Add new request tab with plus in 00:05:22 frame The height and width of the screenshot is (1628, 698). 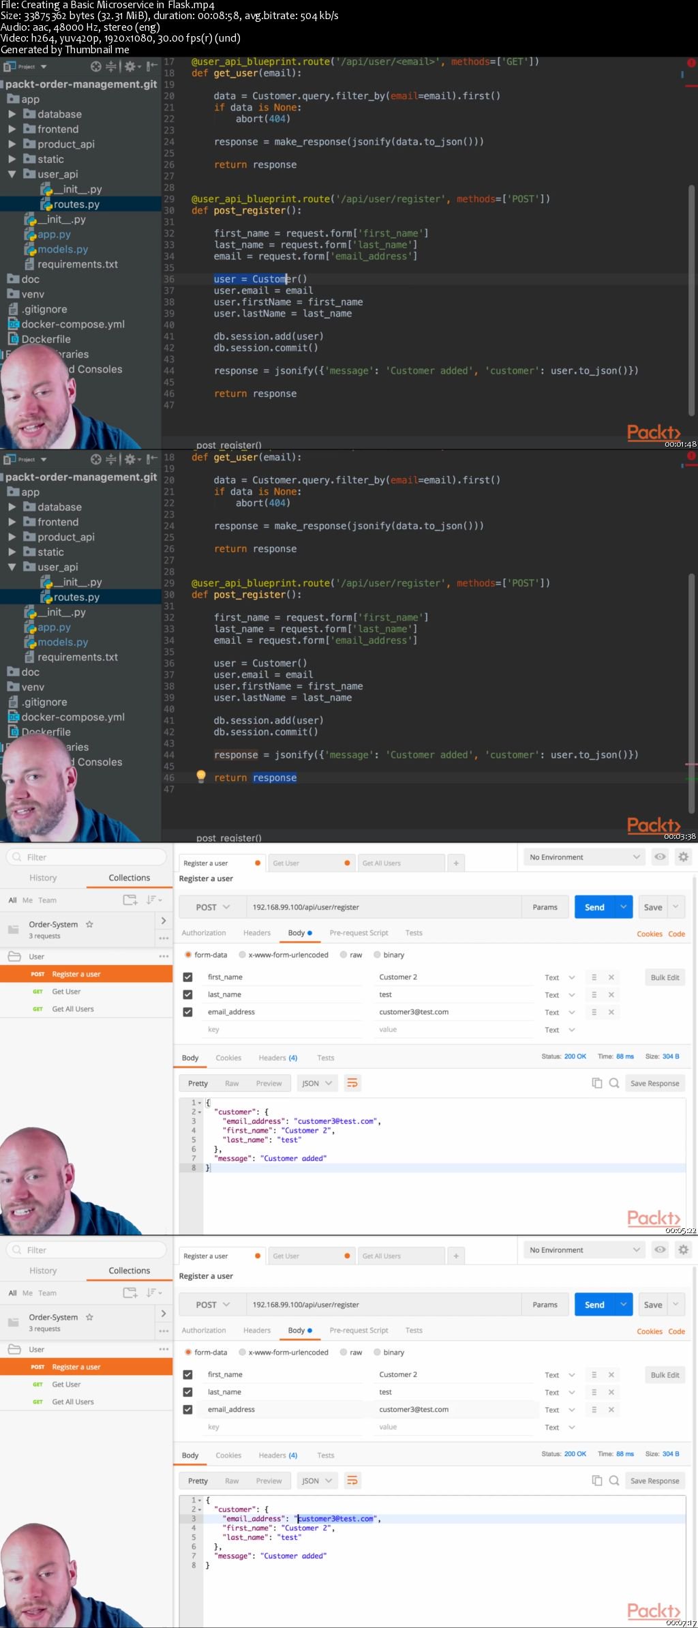[456, 863]
